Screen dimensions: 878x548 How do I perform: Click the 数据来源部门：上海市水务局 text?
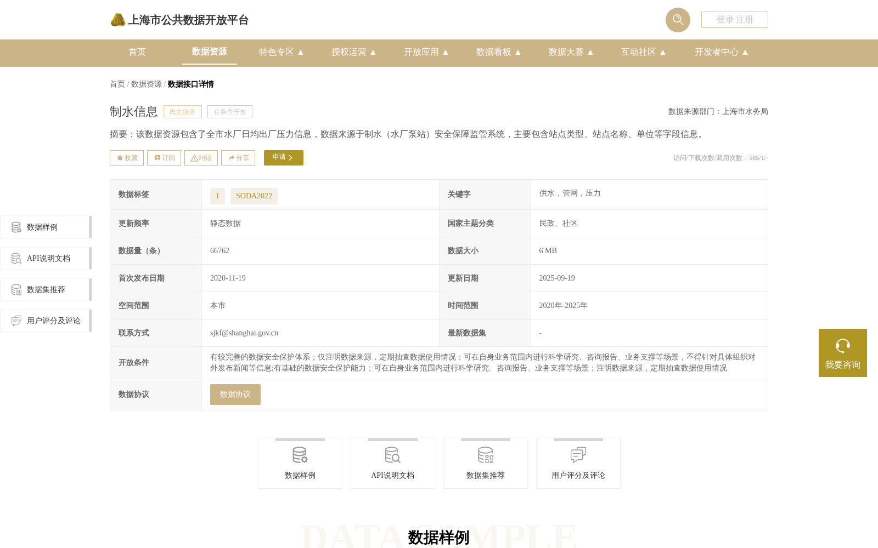718,111
